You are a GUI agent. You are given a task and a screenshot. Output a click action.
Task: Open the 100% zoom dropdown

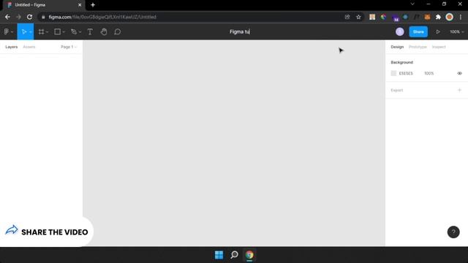click(x=457, y=31)
